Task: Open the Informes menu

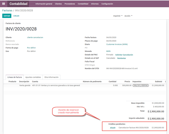Action: (95, 4)
